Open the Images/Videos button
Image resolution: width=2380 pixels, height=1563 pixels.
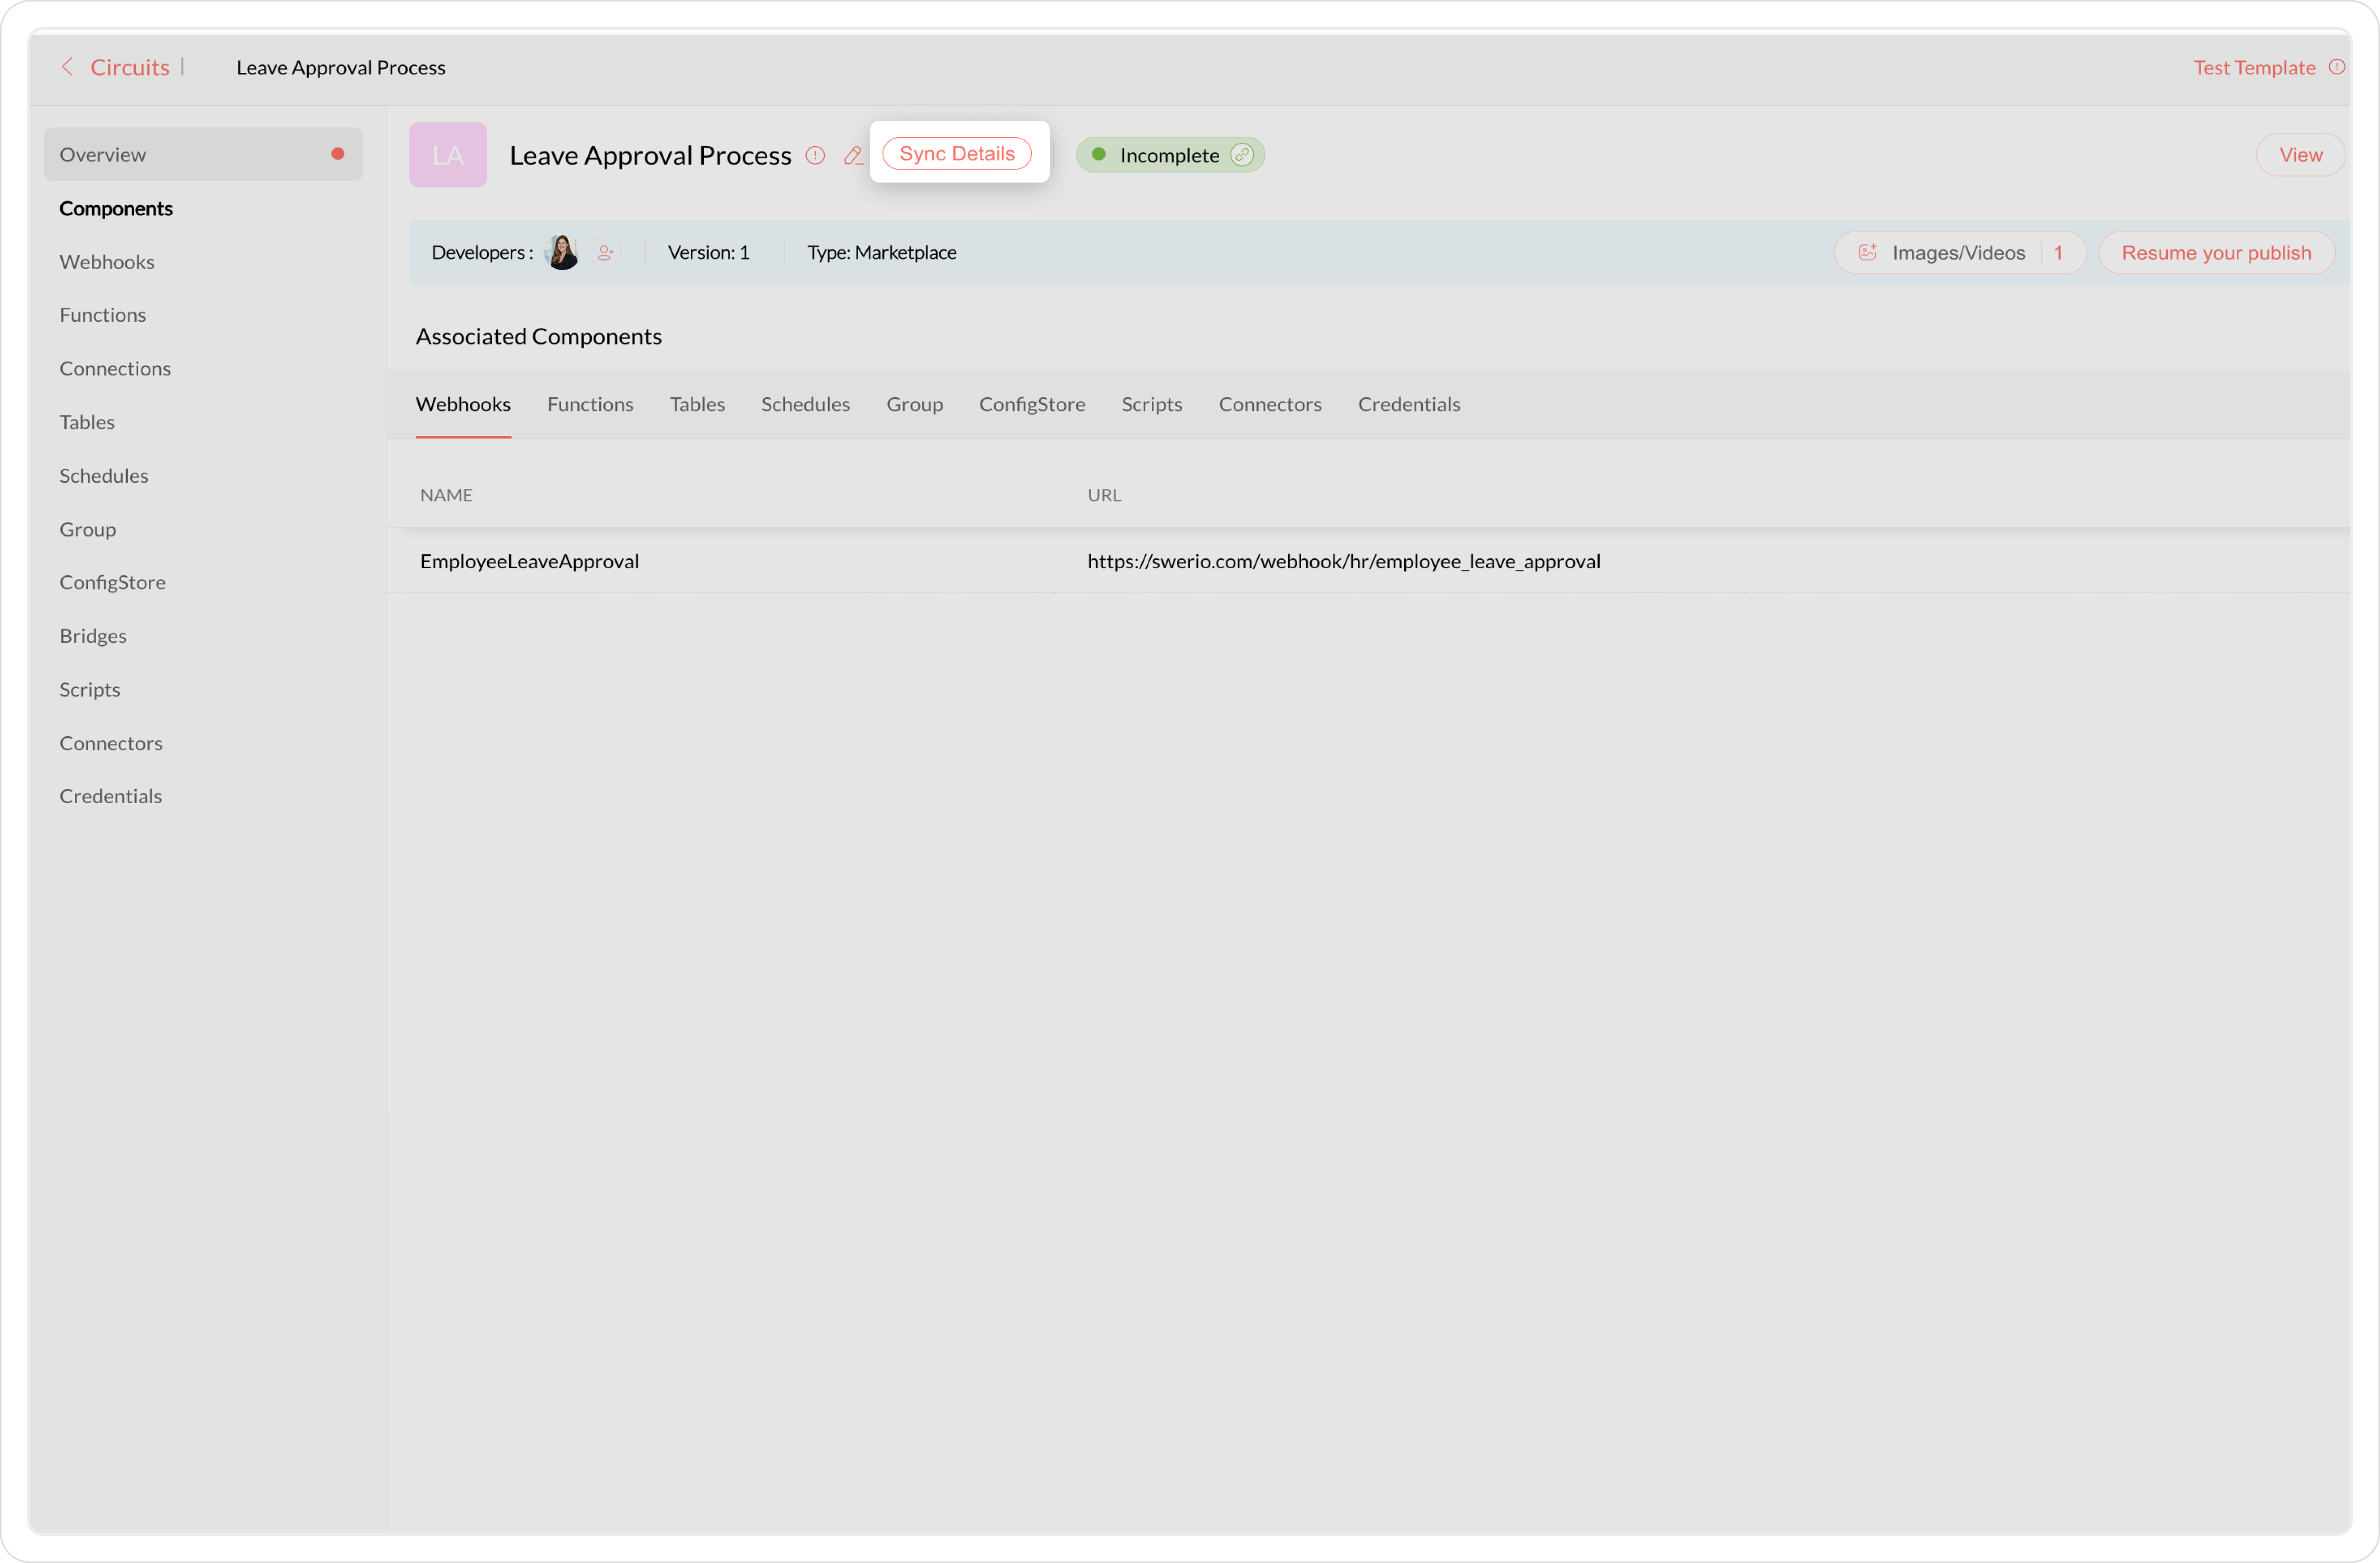tap(1960, 252)
